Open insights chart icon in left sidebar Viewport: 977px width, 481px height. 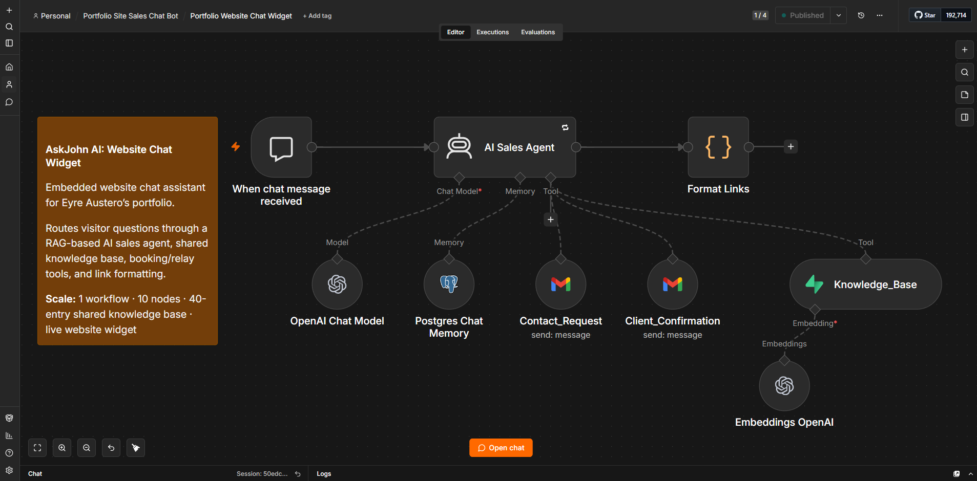[x=9, y=435]
